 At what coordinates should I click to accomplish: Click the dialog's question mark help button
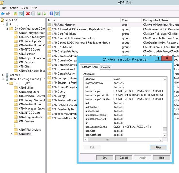coord(158,58)
